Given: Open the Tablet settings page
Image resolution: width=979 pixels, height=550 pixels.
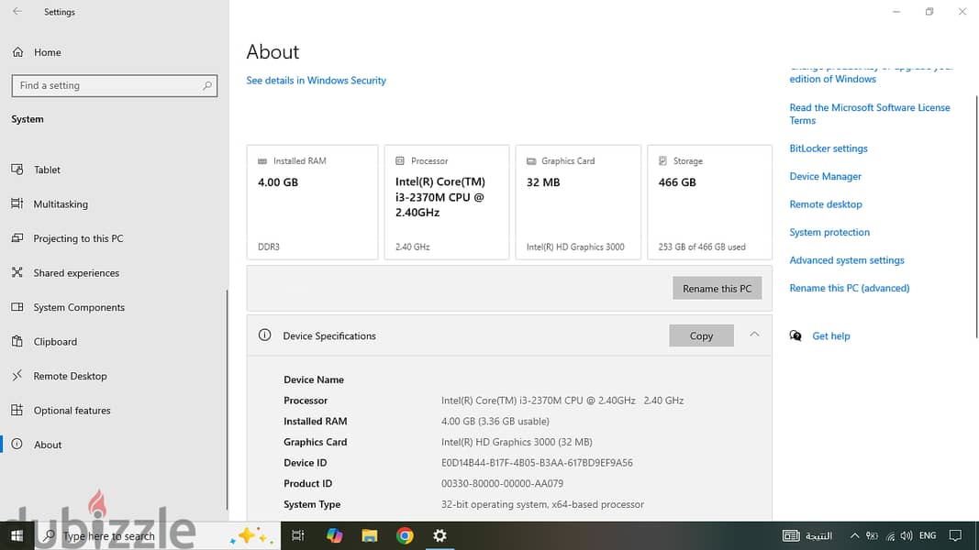Looking at the screenshot, I should [x=47, y=170].
